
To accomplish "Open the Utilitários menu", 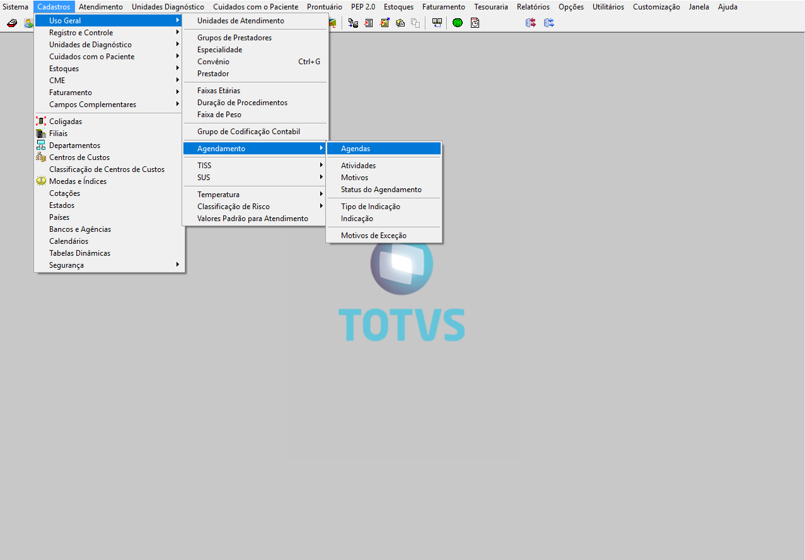I will [x=608, y=7].
